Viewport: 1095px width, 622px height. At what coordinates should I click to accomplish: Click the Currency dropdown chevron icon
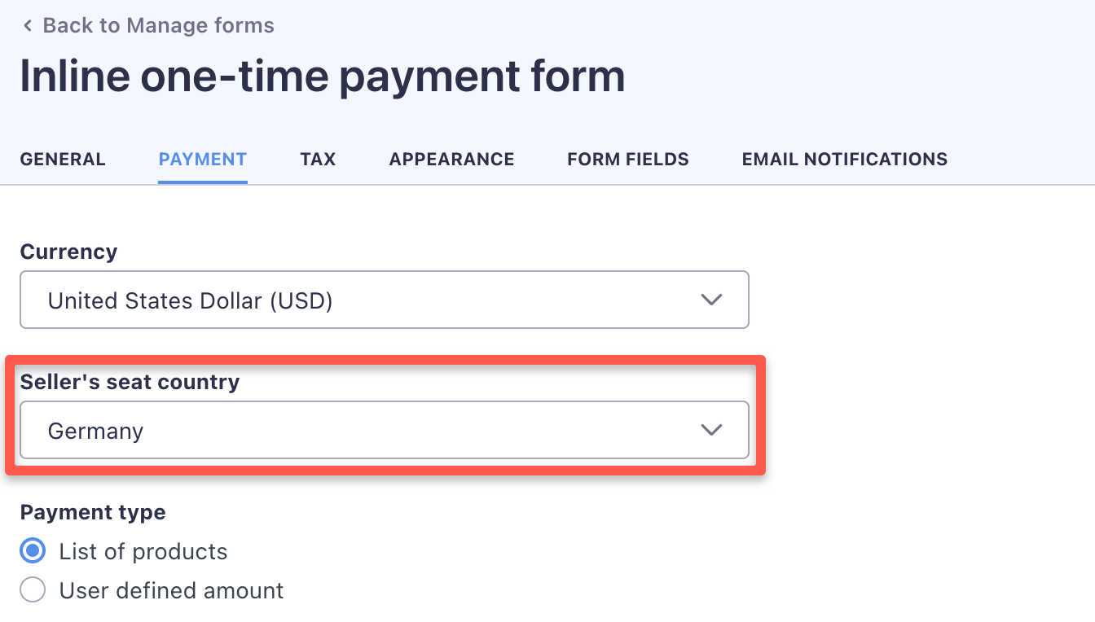click(x=711, y=300)
